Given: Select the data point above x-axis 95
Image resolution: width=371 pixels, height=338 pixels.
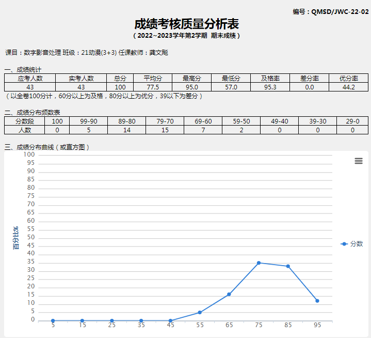Looking at the screenshot, I should pos(317,301).
